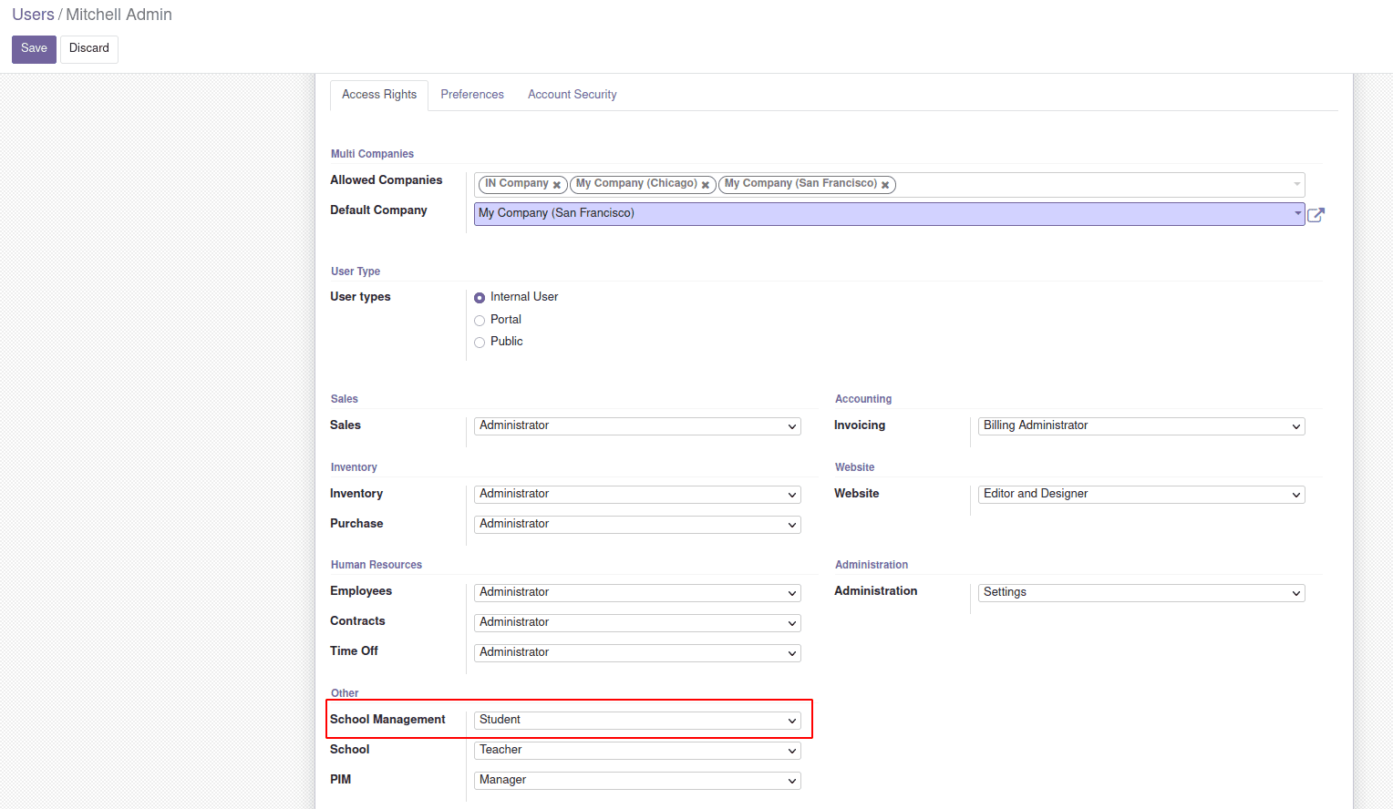
Task: Click the Human Resources section heading
Action: tap(377, 565)
